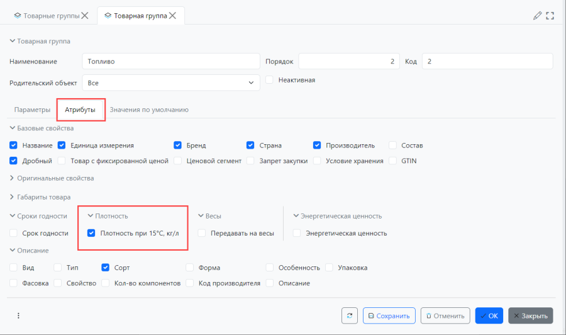Close the Товарная группа tab
This screenshot has height=335, width=566.
click(172, 16)
